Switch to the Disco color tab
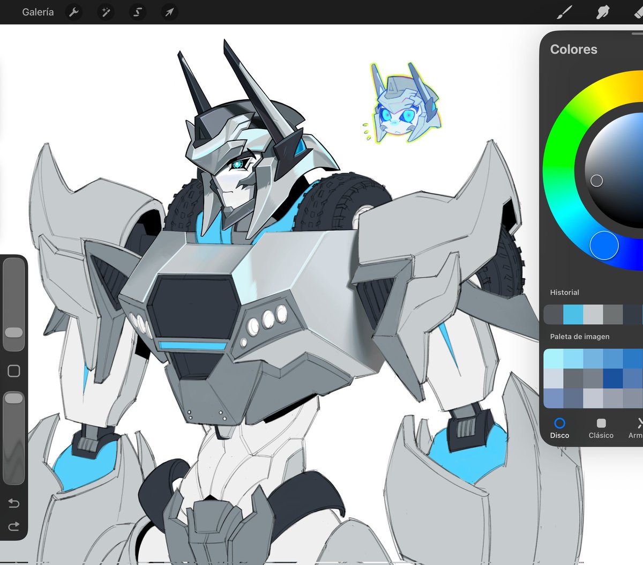The width and height of the screenshot is (643, 565). 559,429
